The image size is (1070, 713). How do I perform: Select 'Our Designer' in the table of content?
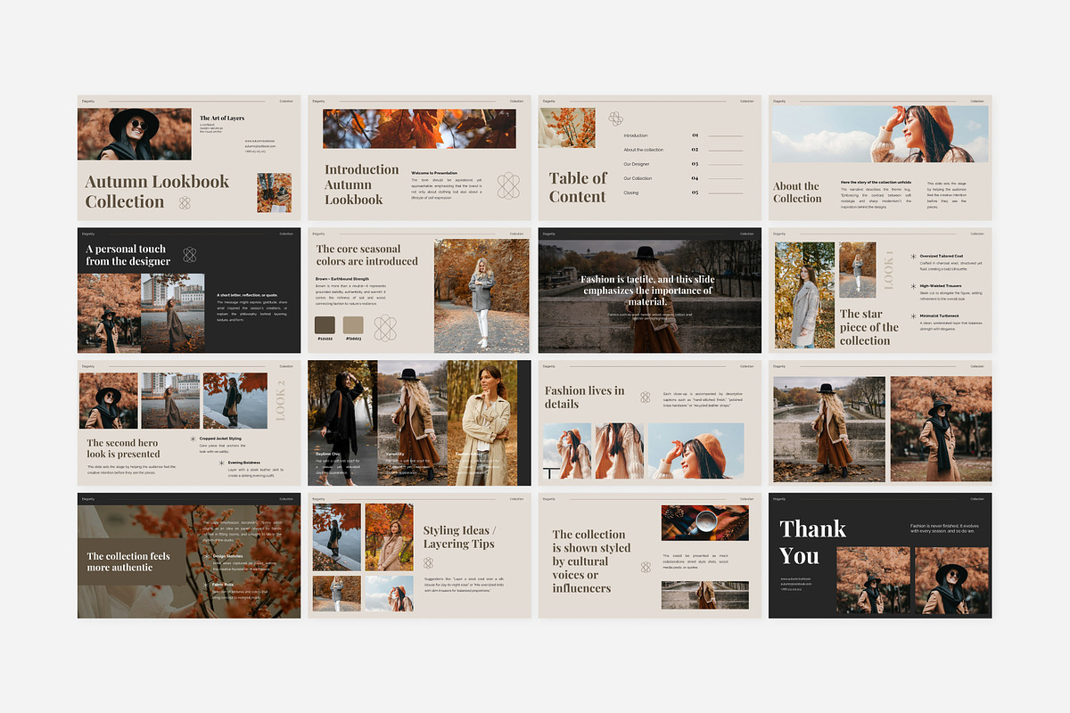[x=637, y=164]
